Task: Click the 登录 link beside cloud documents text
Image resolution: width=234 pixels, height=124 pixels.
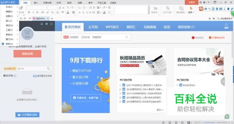Action: 35,76
